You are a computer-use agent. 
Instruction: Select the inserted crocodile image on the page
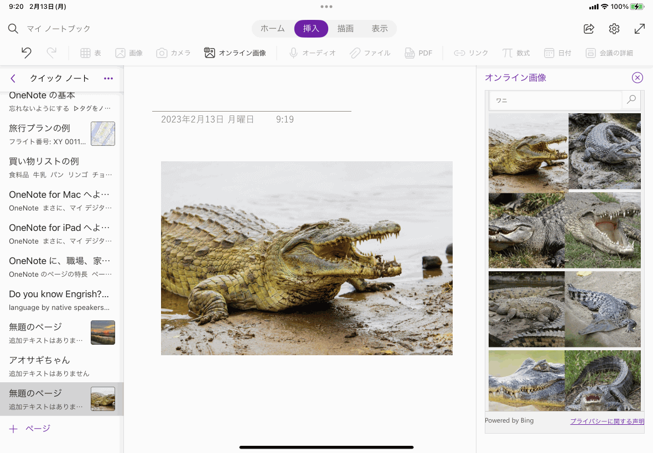[307, 258]
